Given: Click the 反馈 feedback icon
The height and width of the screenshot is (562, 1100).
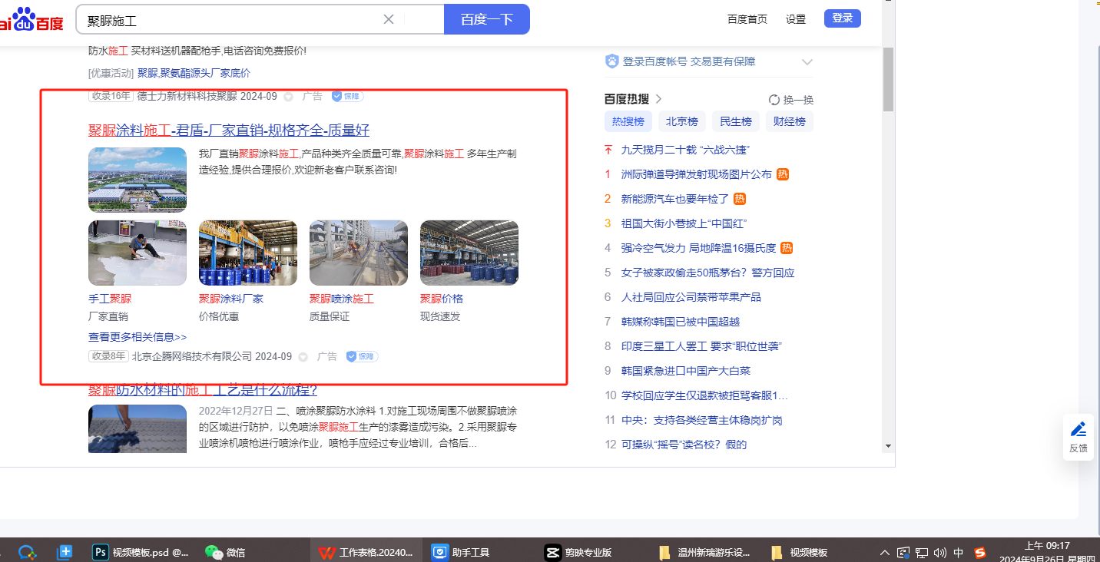Looking at the screenshot, I should click(x=1078, y=436).
